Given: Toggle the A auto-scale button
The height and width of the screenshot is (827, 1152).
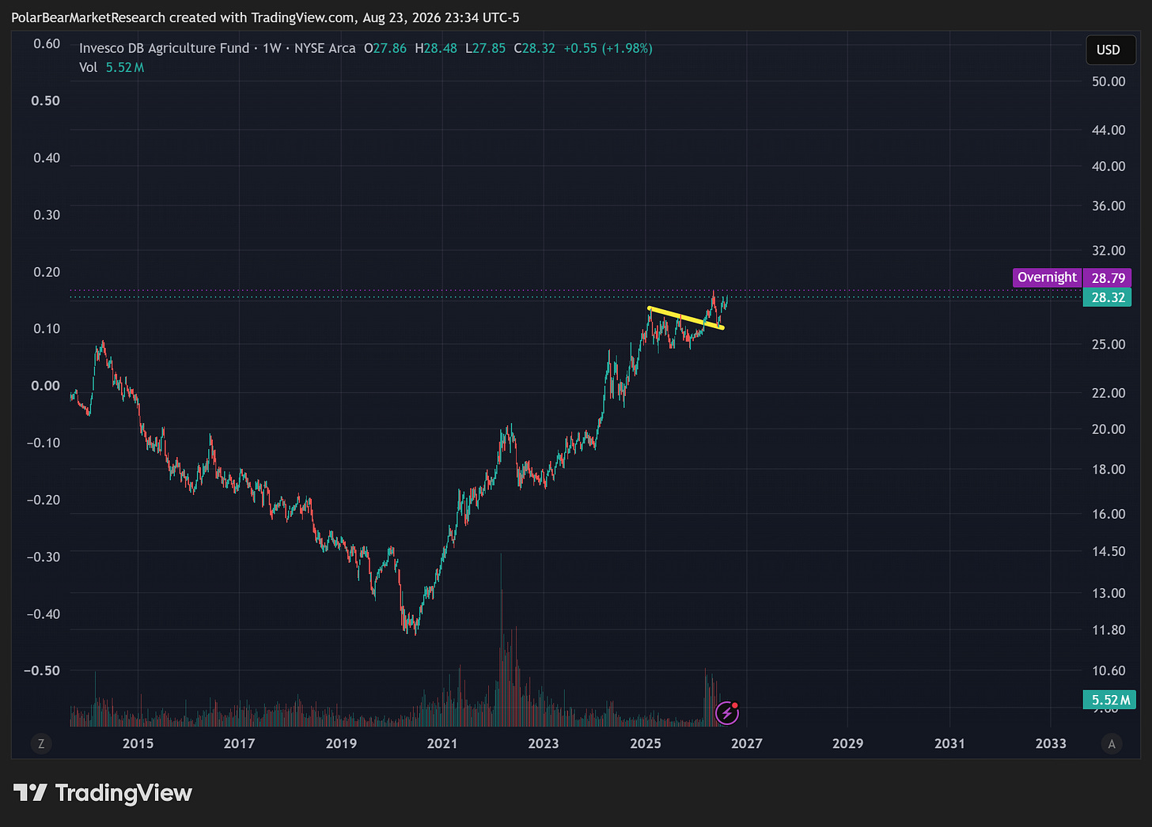Looking at the screenshot, I should pyautogui.click(x=1112, y=743).
